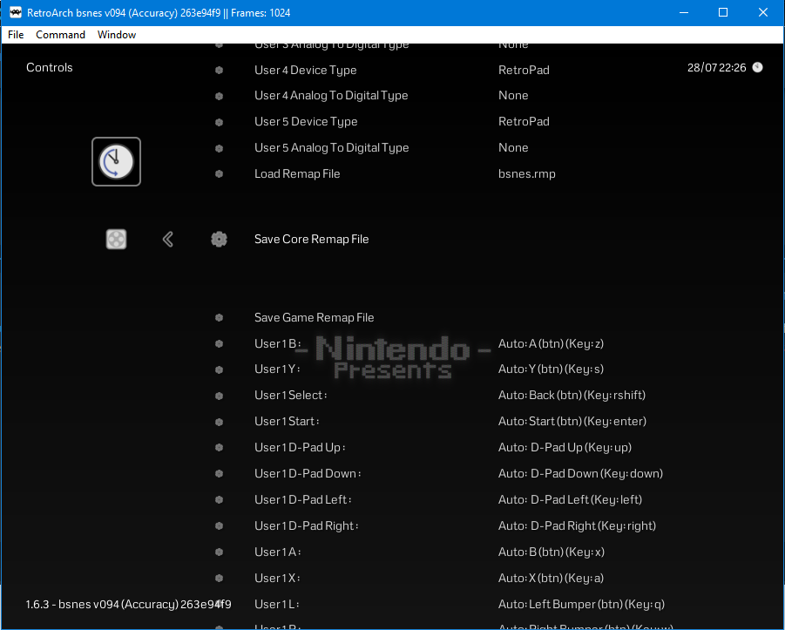Click the bullet icon for User 5 Analog To Digital Type

point(219,148)
